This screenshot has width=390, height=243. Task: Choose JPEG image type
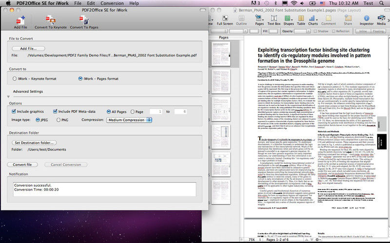coord(38,120)
